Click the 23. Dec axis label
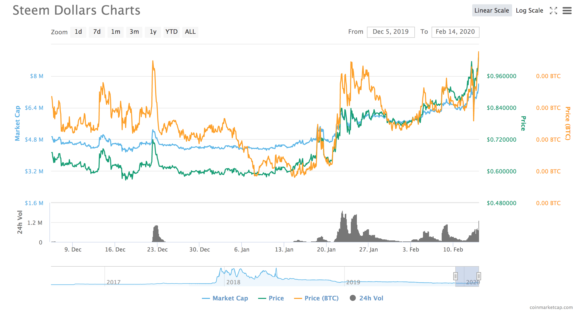 tap(157, 249)
